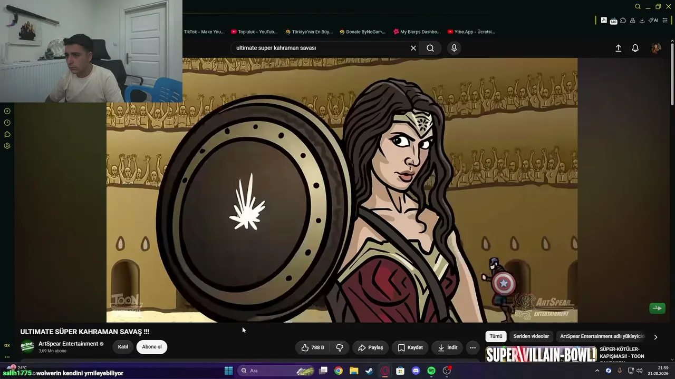This screenshot has height=379, width=675.
Task: Like the video with the 788 B button
Action: [x=313, y=347]
